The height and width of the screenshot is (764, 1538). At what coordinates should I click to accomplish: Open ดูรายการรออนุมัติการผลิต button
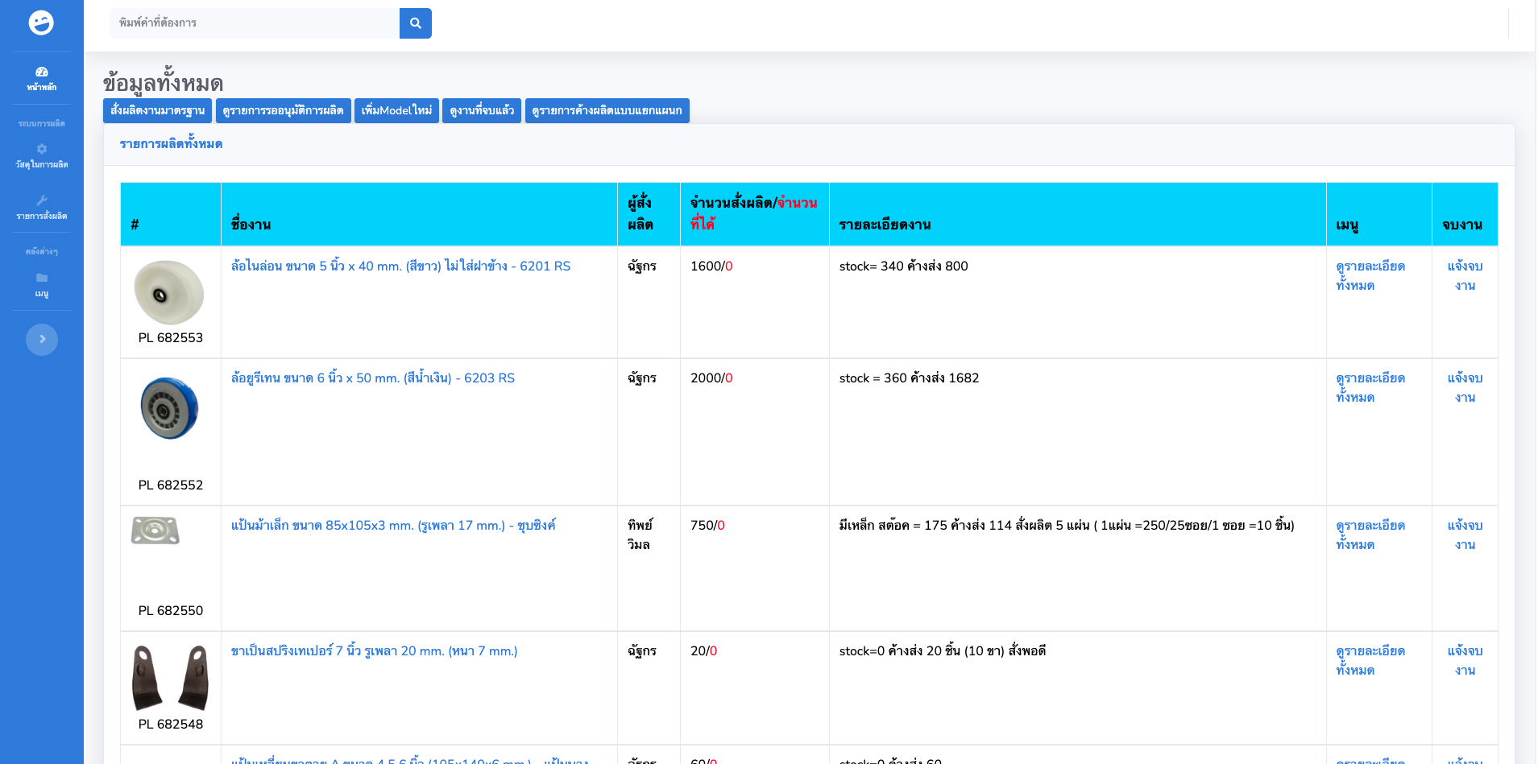click(x=283, y=110)
